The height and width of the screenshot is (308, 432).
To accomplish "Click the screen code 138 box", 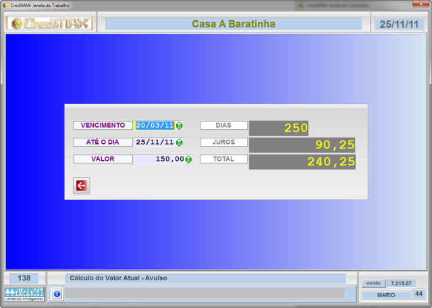I will (24, 278).
